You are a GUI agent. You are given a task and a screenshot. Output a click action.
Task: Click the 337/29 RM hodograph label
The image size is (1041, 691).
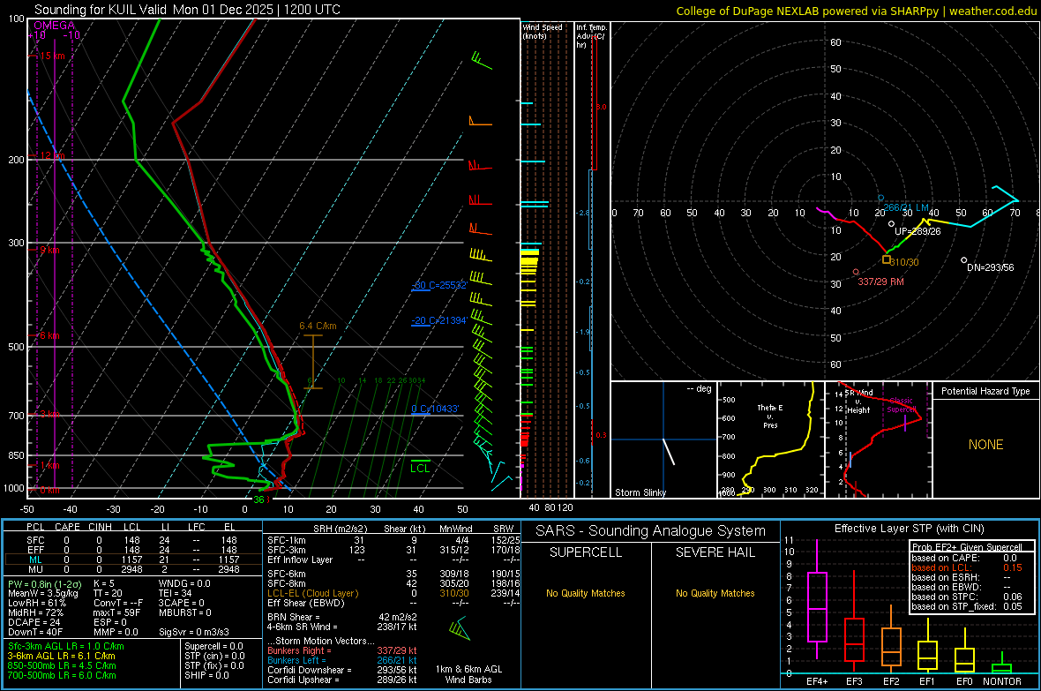[x=880, y=282]
